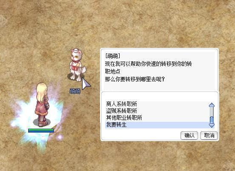Click the cat NPC's sailor hat
The width and height of the screenshot is (235, 171).
click(76, 50)
